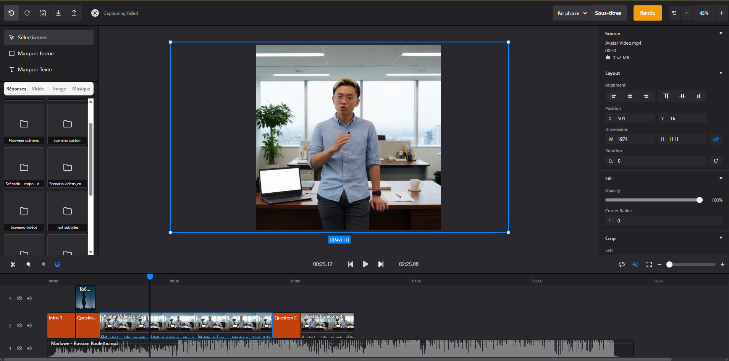The image size is (729, 361).
Task: Click the save disk icon
Action: tap(43, 13)
